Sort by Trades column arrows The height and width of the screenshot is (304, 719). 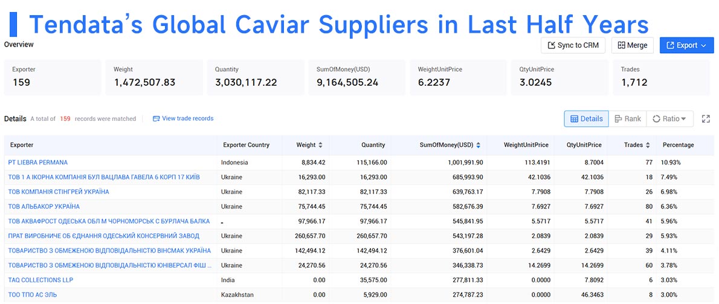[x=648, y=145]
